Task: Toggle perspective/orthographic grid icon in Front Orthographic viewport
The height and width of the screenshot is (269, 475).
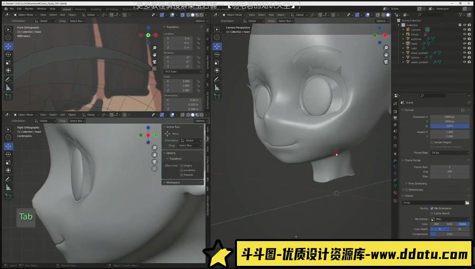Action: (x=155, y=68)
